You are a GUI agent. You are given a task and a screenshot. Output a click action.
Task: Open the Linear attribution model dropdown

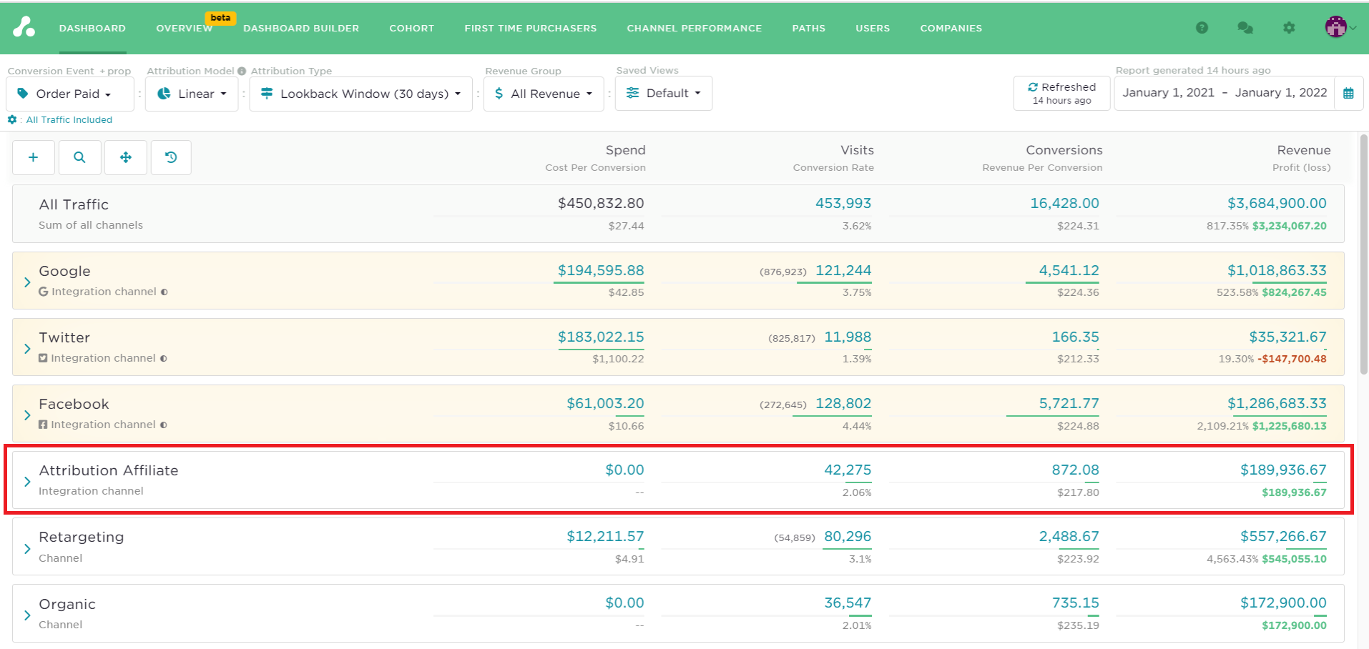191,94
